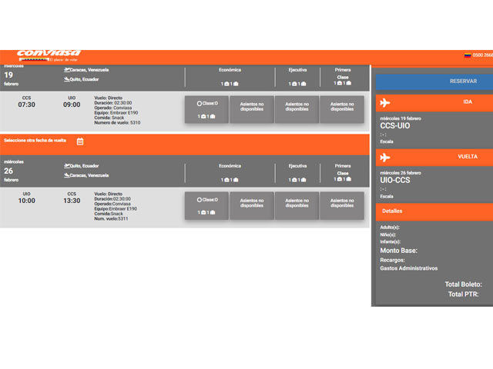Click the Venezuela flag icon
The height and width of the screenshot is (369, 493).
point(468,55)
